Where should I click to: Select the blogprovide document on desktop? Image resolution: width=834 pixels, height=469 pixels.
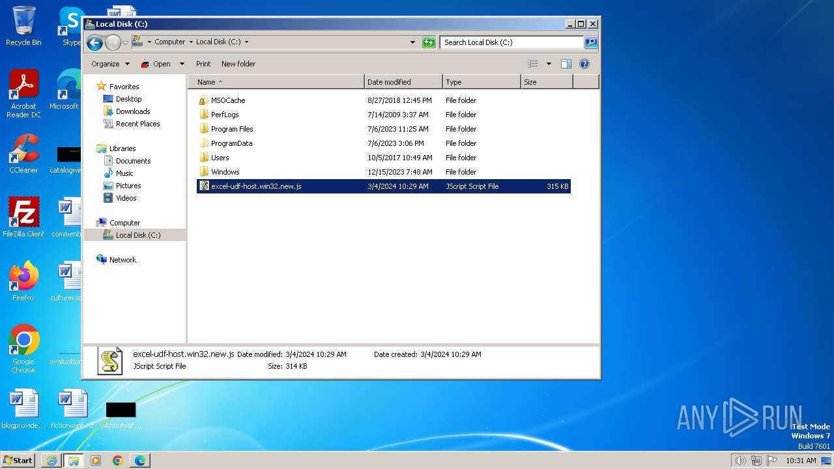click(x=23, y=410)
